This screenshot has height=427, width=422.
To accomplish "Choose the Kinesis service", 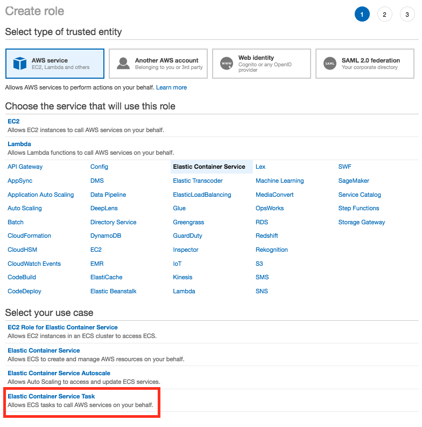I will coord(182,277).
